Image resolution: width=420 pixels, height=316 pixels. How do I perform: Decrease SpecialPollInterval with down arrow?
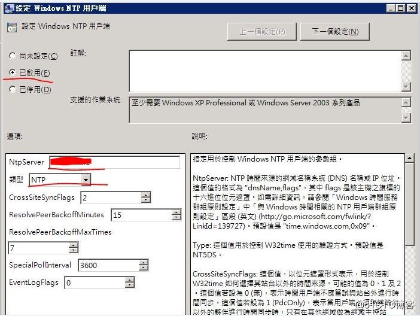coord(144,268)
